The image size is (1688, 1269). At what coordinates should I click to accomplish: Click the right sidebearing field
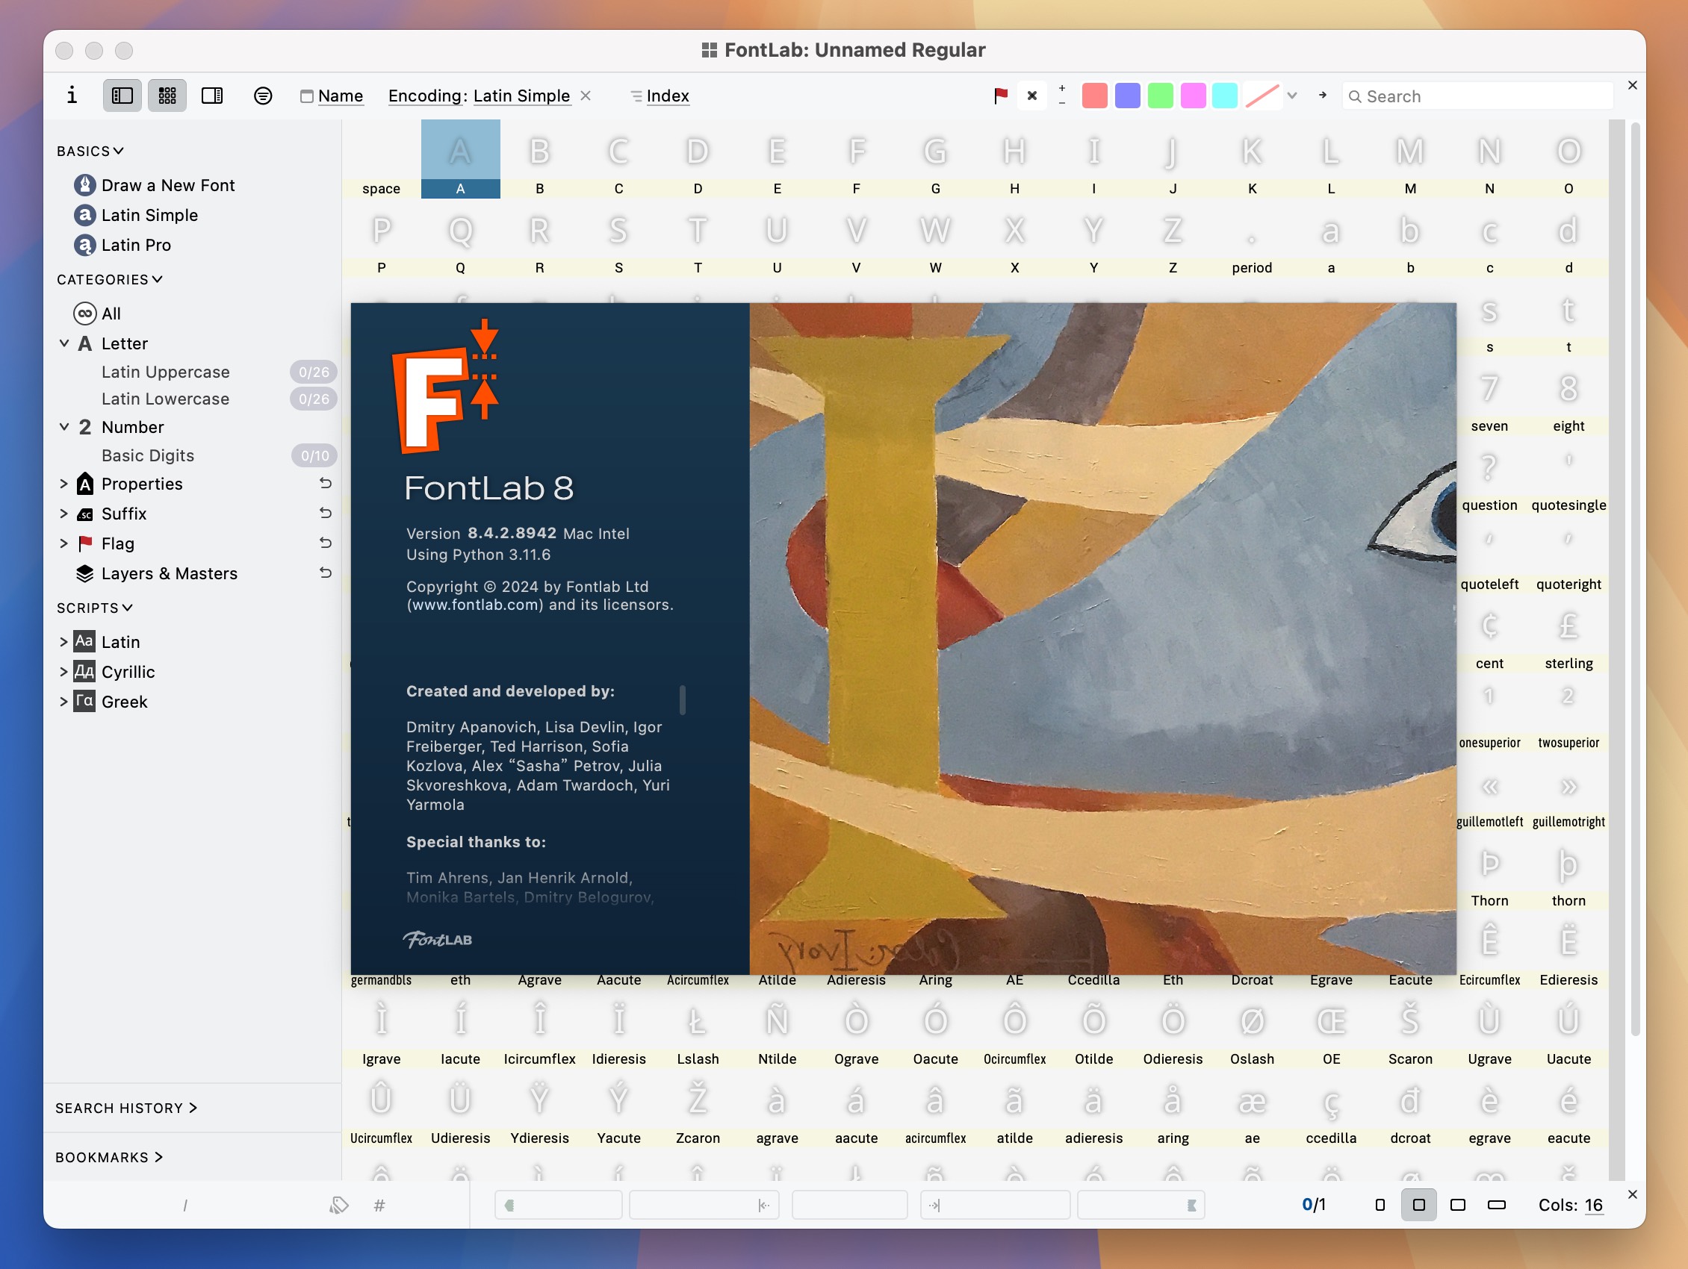tap(995, 1205)
